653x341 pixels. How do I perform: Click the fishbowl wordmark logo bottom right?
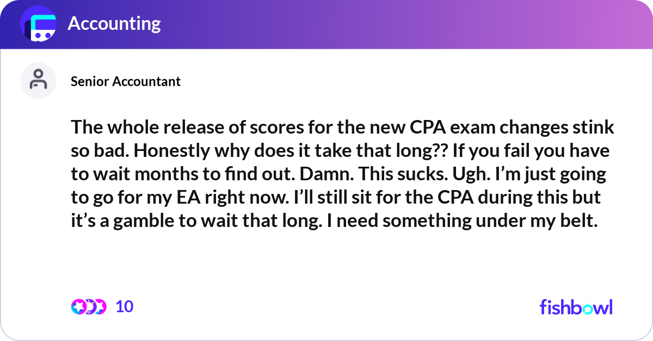click(x=576, y=307)
